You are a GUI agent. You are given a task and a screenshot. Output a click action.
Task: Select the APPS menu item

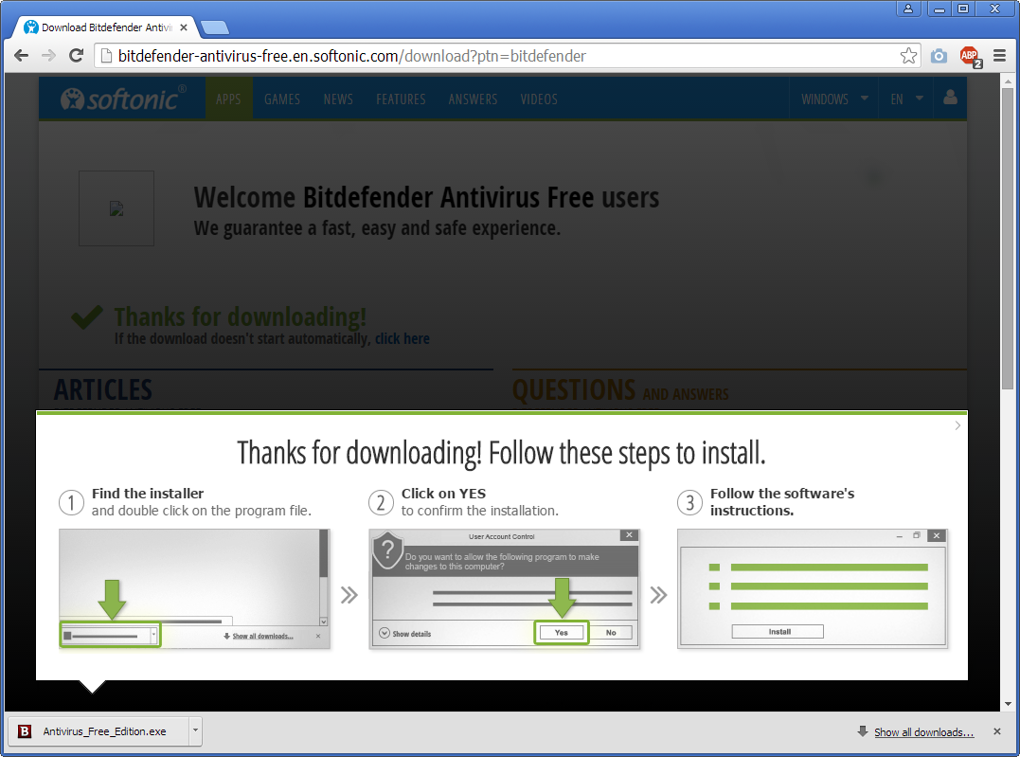tap(228, 99)
